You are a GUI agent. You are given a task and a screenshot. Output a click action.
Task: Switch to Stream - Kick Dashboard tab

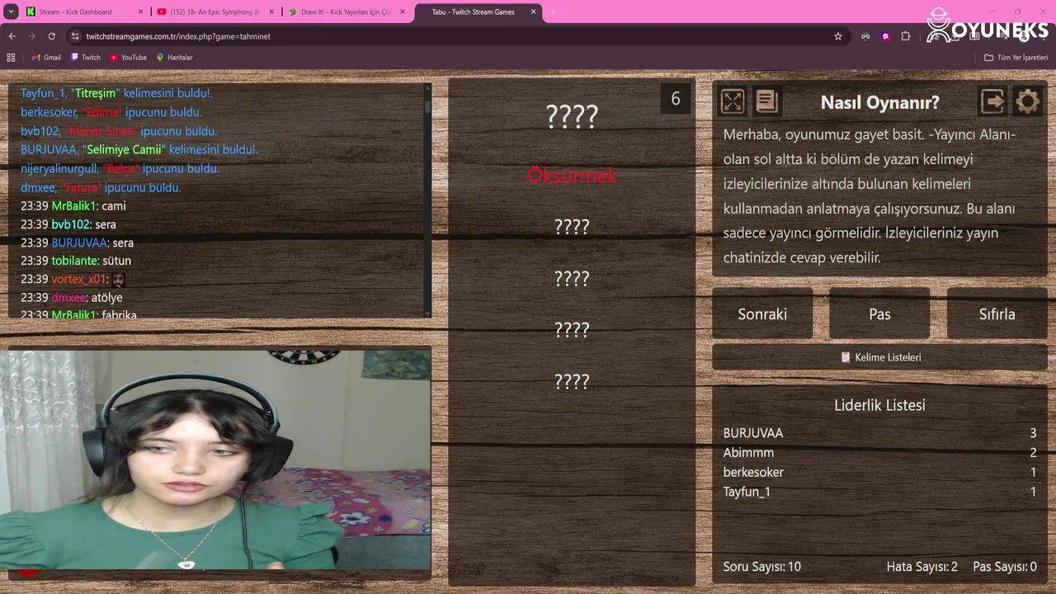85,12
